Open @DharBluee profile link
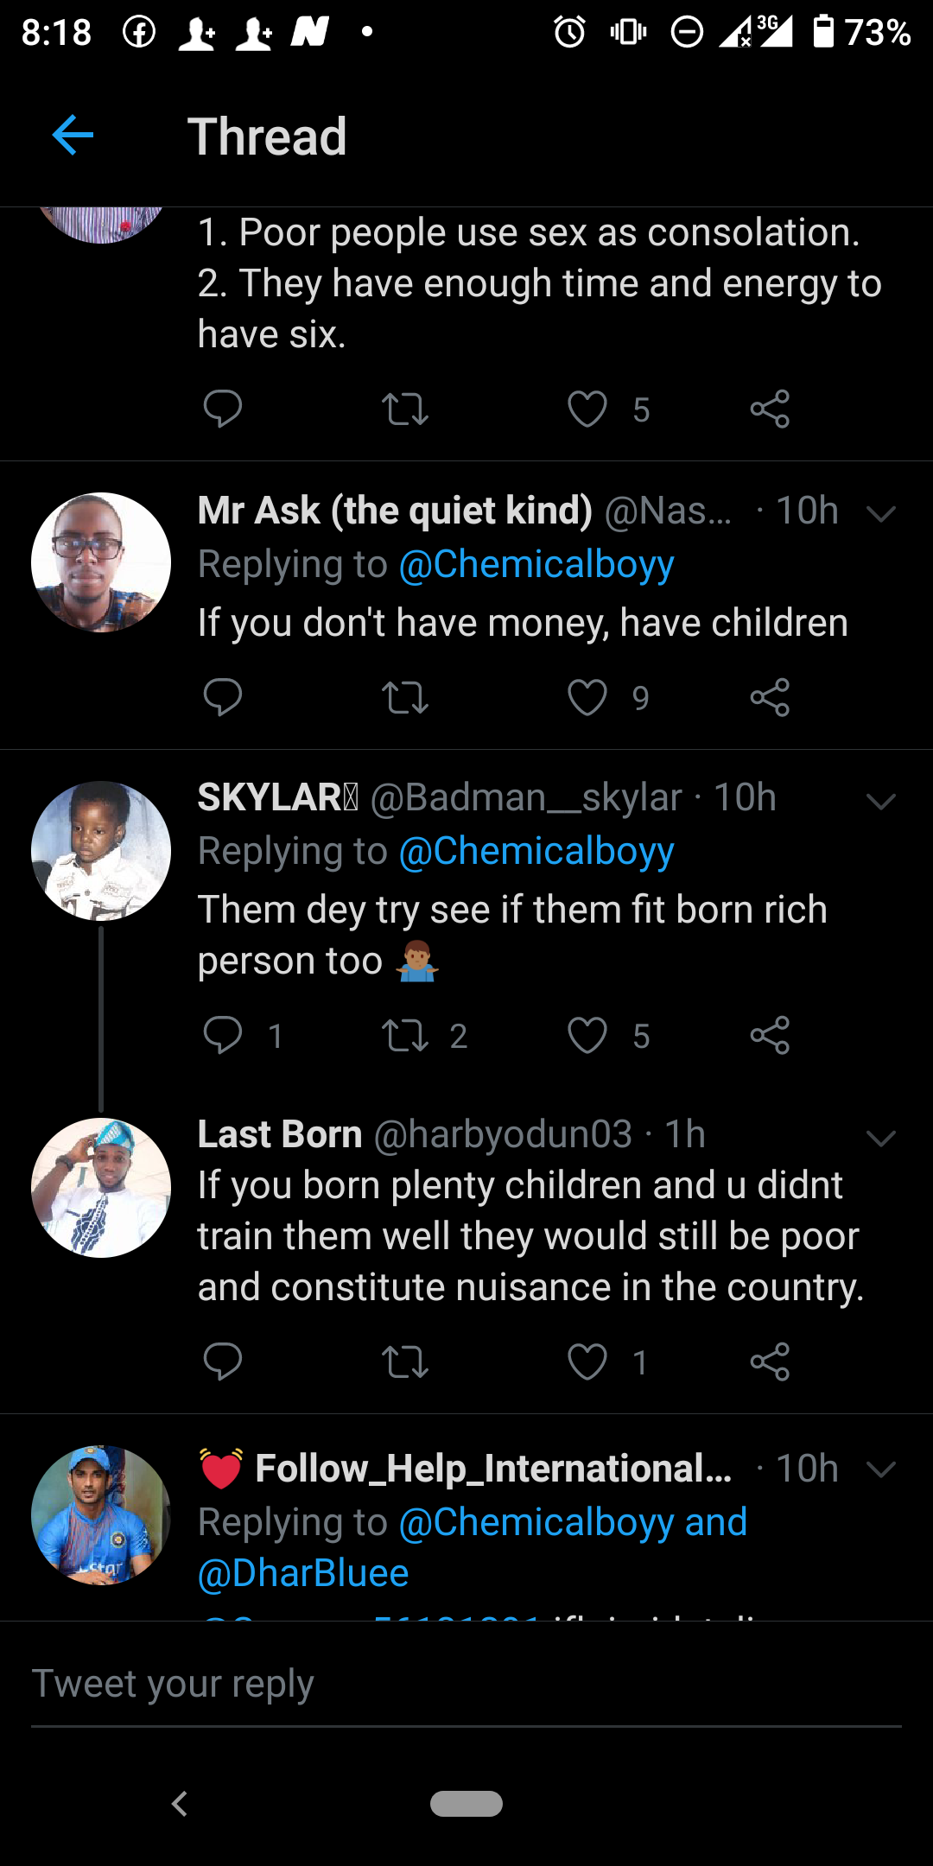Image resolution: width=933 pixels, height=1866 pixels. point(303,1573)
